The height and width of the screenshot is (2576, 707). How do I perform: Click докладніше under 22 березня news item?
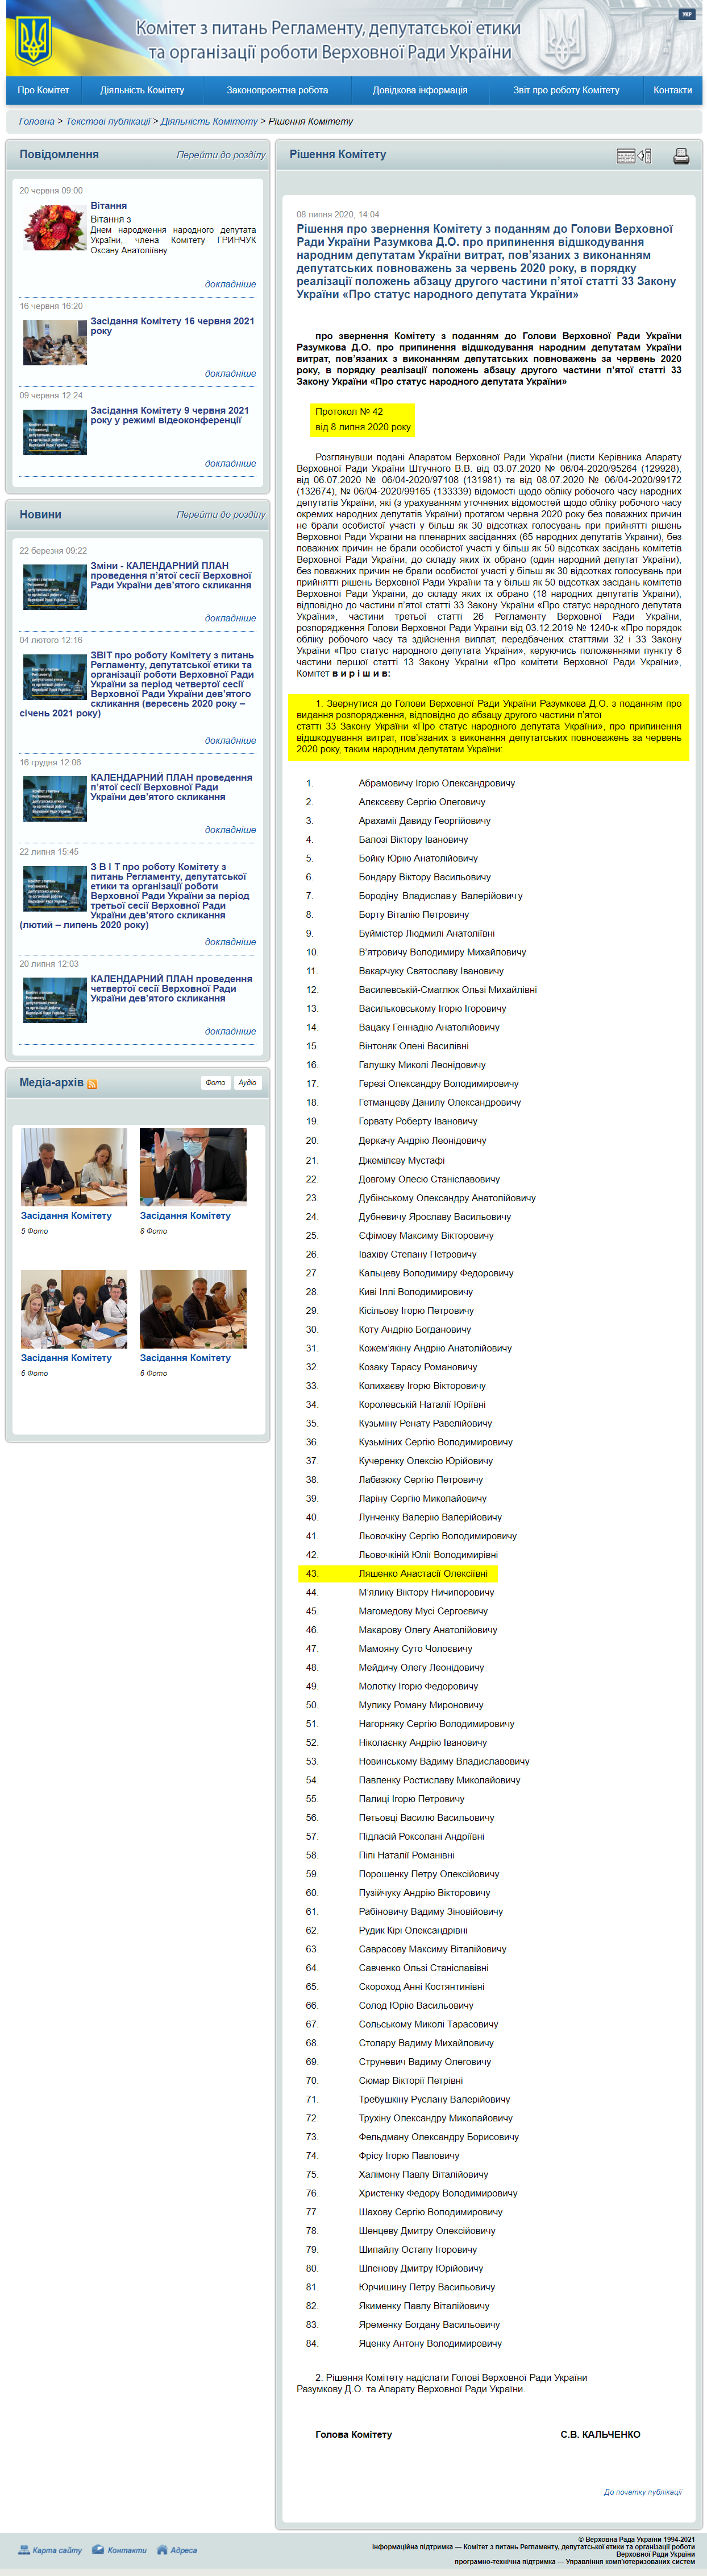pos(231,618)
